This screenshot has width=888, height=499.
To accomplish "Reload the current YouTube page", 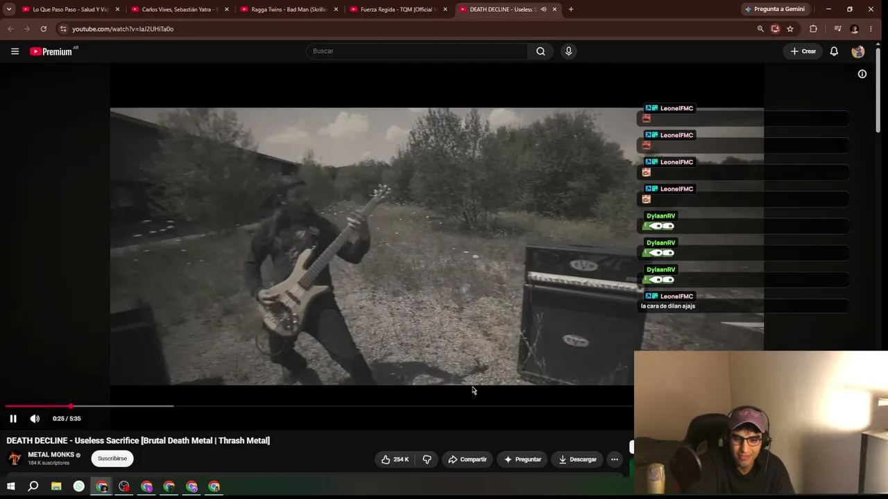I will [44, 29].
